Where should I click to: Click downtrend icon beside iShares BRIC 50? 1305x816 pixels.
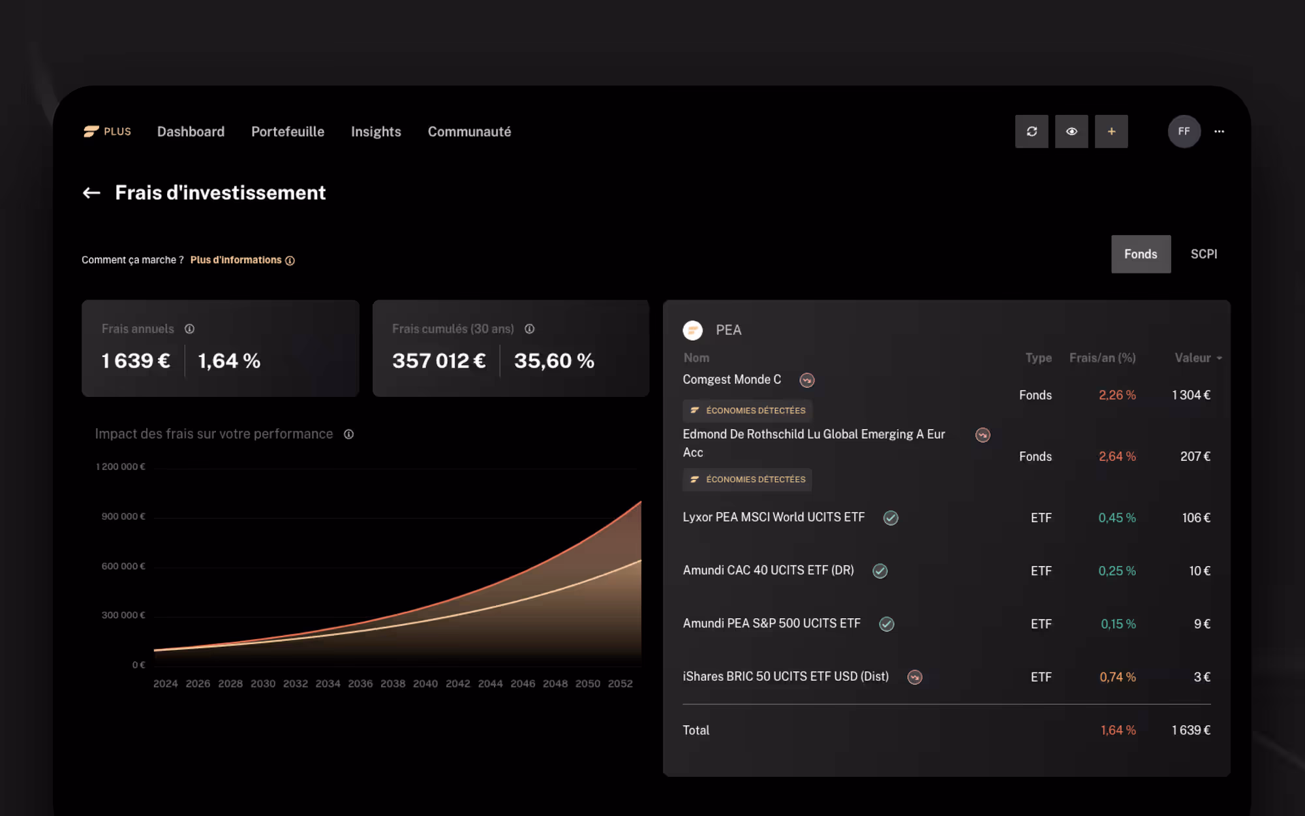tap(915, 677)
